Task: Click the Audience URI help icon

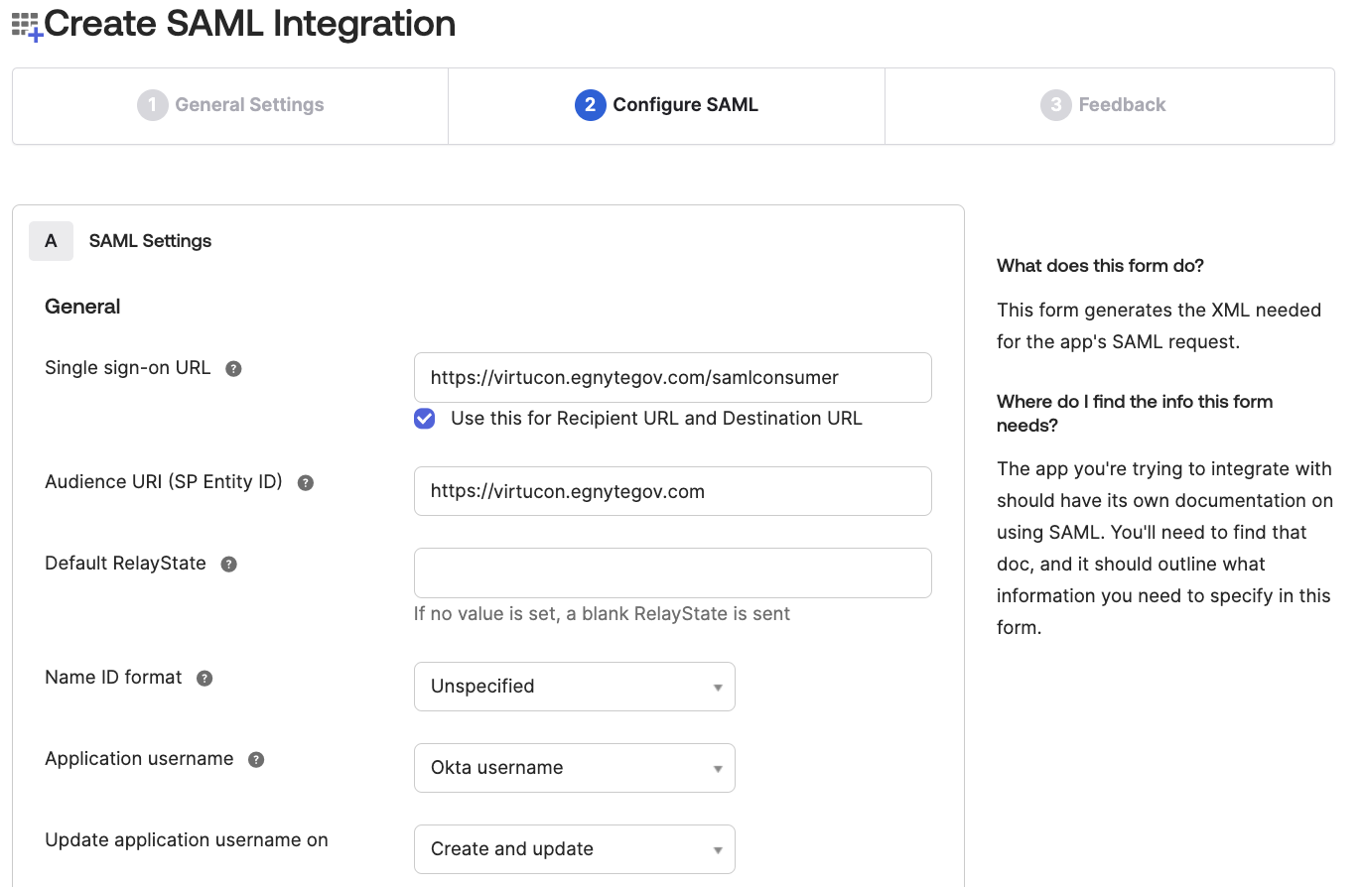Action: click(305, 482)
